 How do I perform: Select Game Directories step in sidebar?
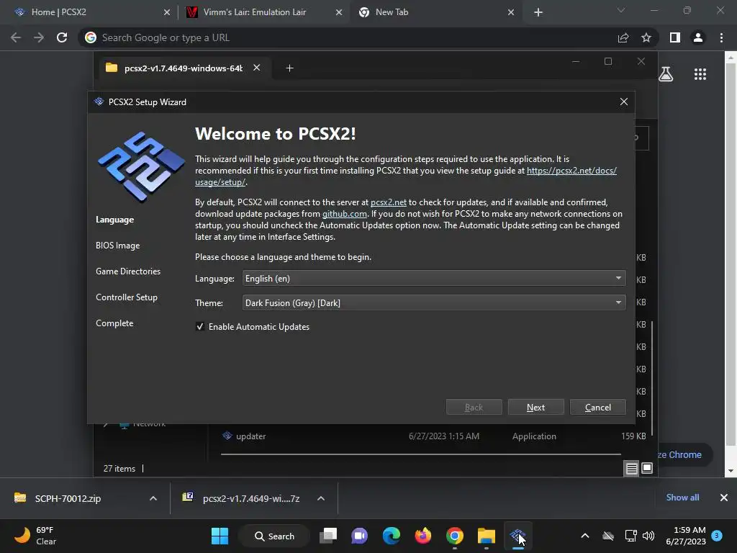[128, 271]
